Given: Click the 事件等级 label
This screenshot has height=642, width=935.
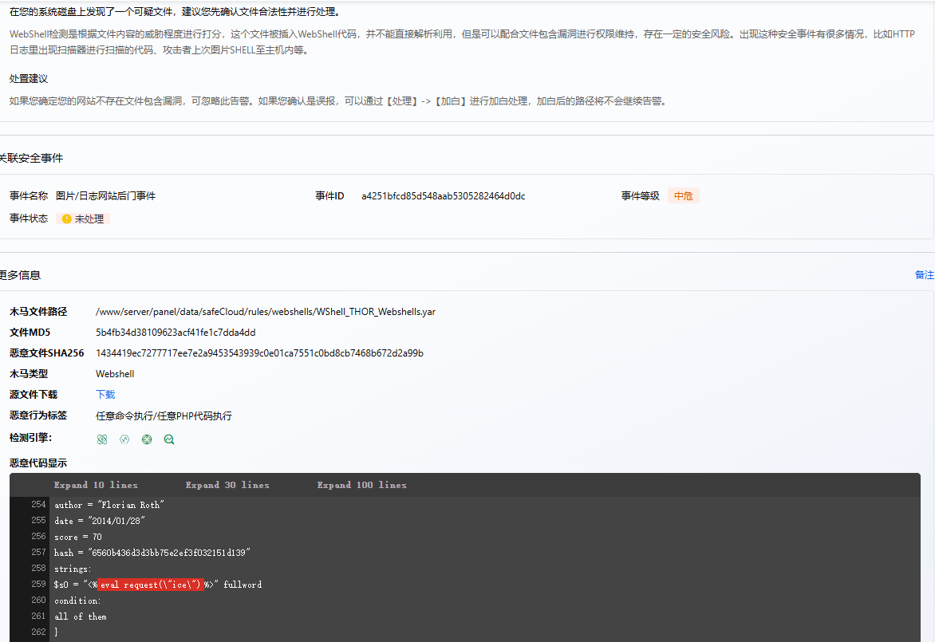Looking at the screenshot, I should pyautogui.click(x=641, y=196).
